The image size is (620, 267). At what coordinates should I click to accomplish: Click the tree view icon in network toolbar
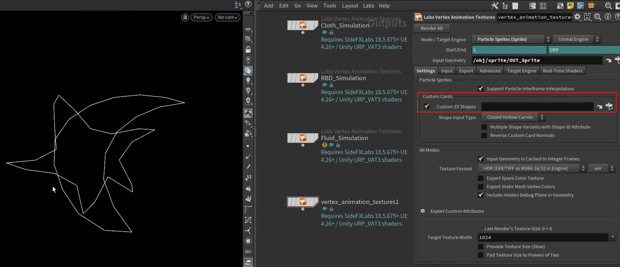coord(505,6)
